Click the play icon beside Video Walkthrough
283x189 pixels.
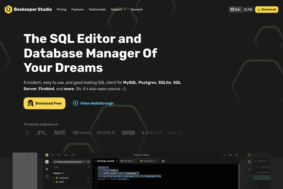(75, 103)
